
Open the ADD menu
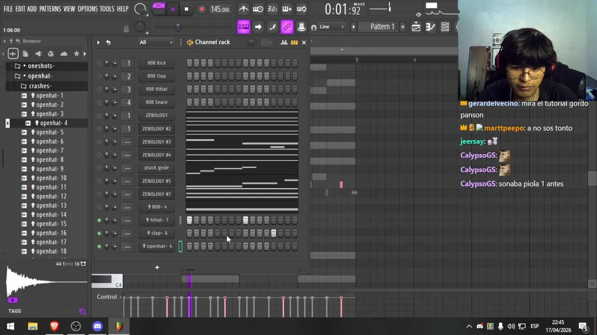[32, 9]
